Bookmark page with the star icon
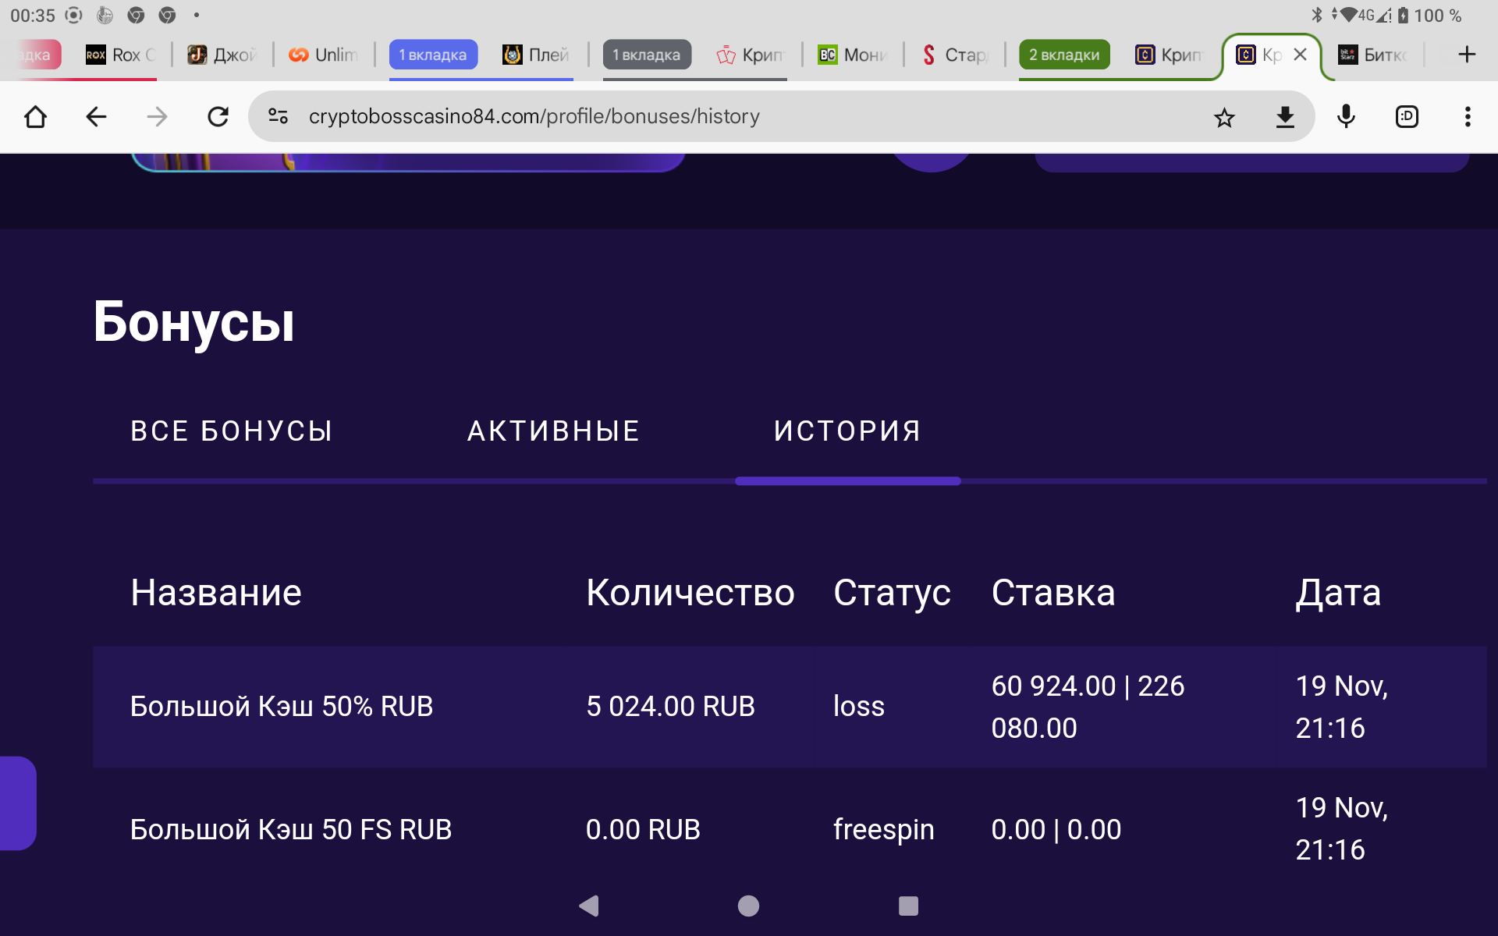The height and width of the screenshot is (936, 1498). pyautogui.click(x=1224, y=117)
